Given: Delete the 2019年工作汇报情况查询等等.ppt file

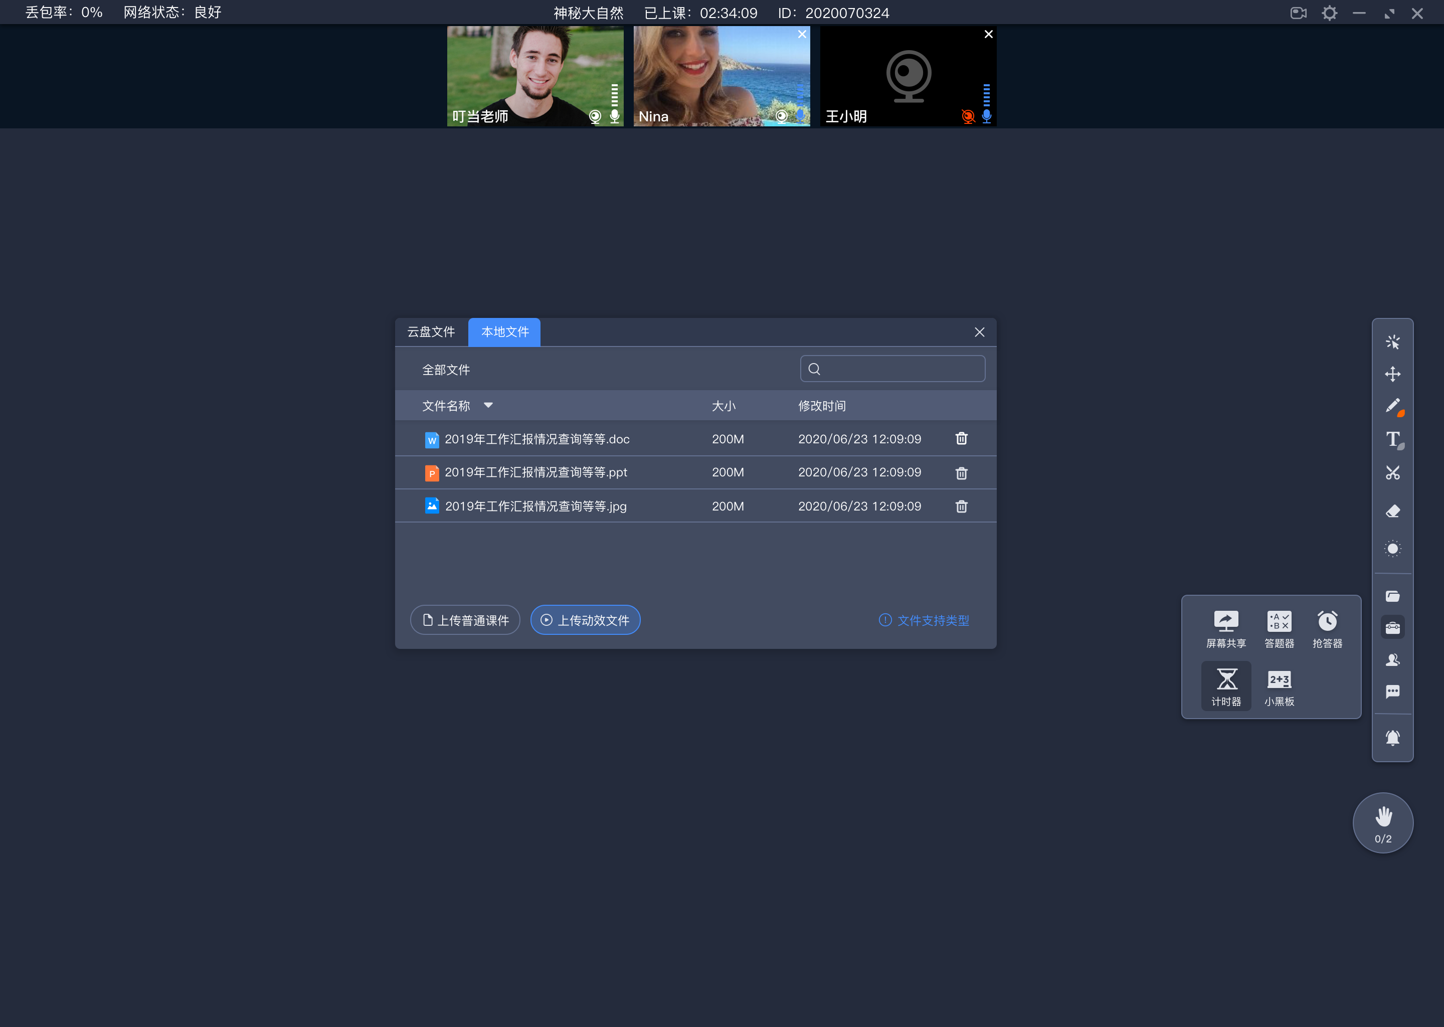Looking at the screenshot, I should [961, 472].
